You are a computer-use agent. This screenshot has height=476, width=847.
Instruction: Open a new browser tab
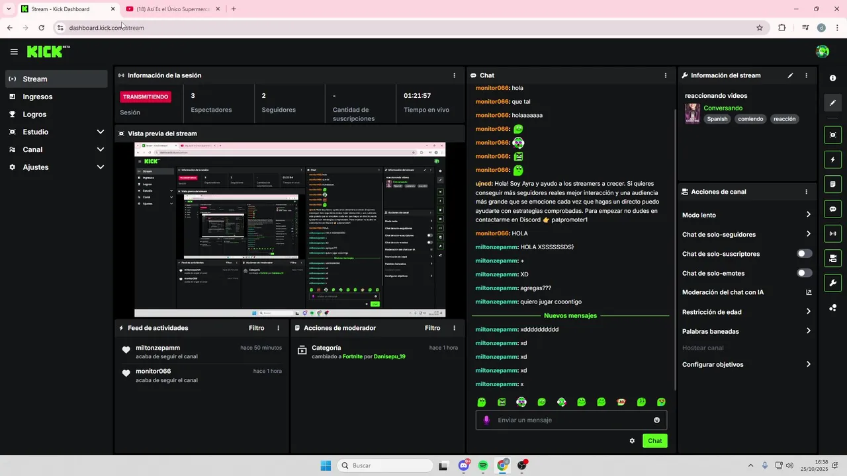234,9
